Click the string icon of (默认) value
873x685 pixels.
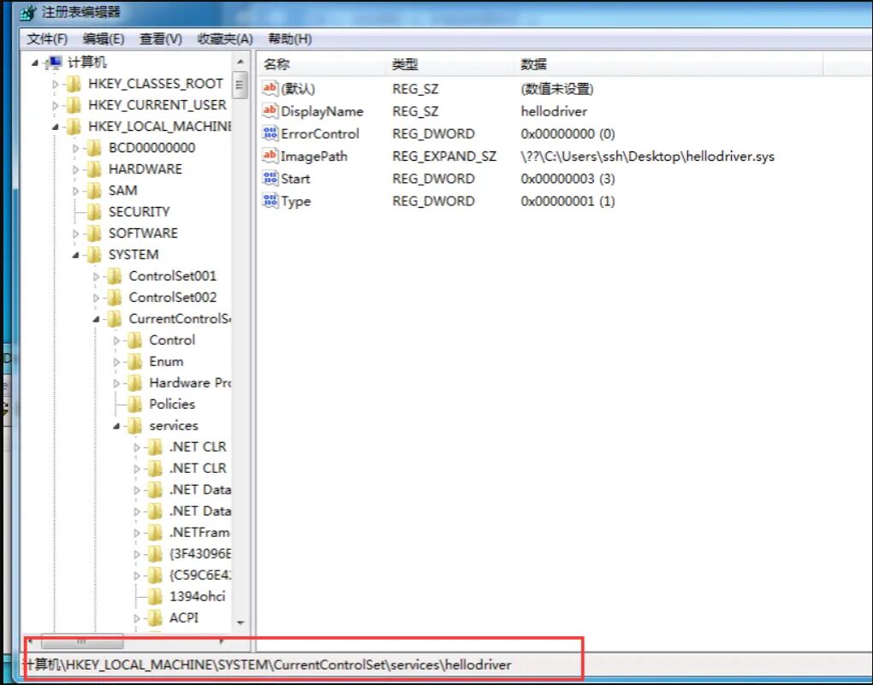(x=270, y=88)
